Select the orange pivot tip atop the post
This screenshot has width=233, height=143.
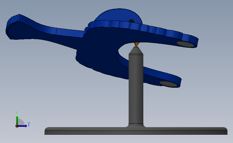pos(137,44)
